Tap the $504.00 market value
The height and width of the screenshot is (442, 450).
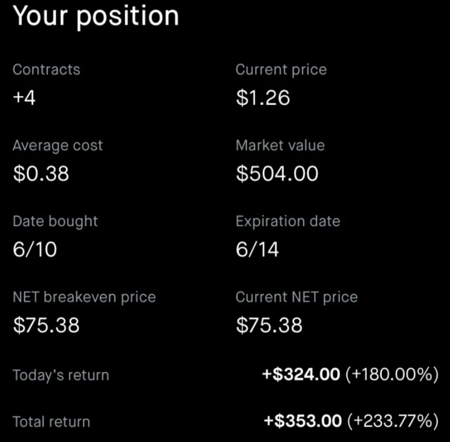277,174
